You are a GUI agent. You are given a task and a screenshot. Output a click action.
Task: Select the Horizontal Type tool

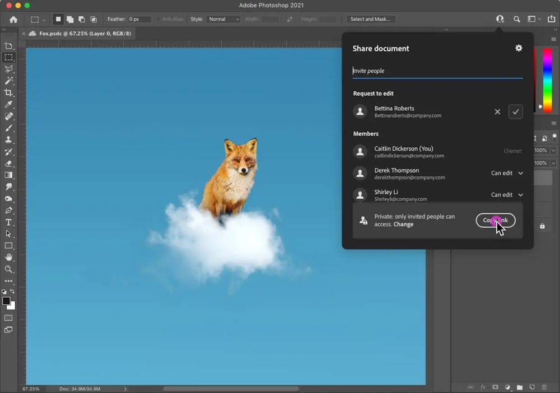[8, 222]
